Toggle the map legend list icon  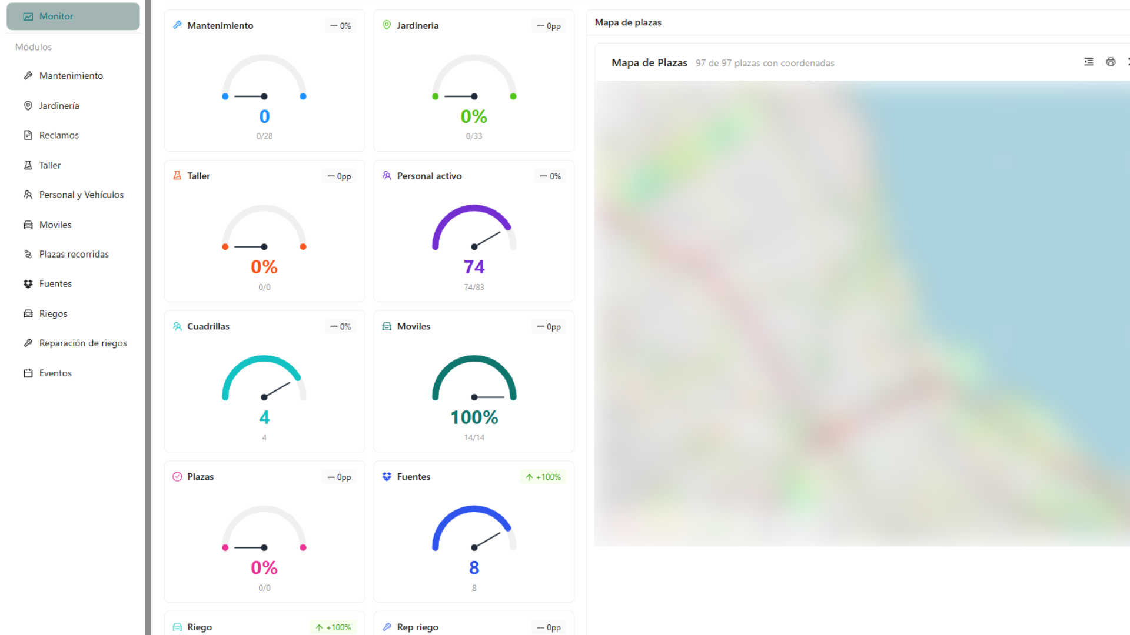point(1089,62)
